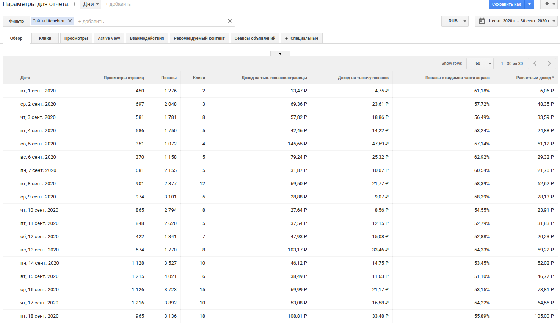Click page RPM value 145,65 ₽
Screen dimensions: 560x323
[x=297, y=144]
